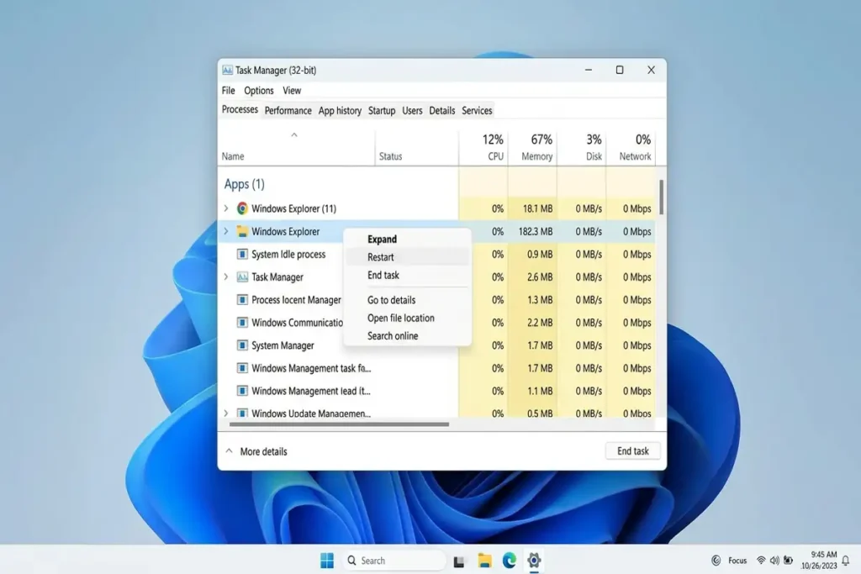The width and height of the screenshot is (861, 574).
Task: Toggle sort order with the Name column arrow
Action: coord(294,134)
